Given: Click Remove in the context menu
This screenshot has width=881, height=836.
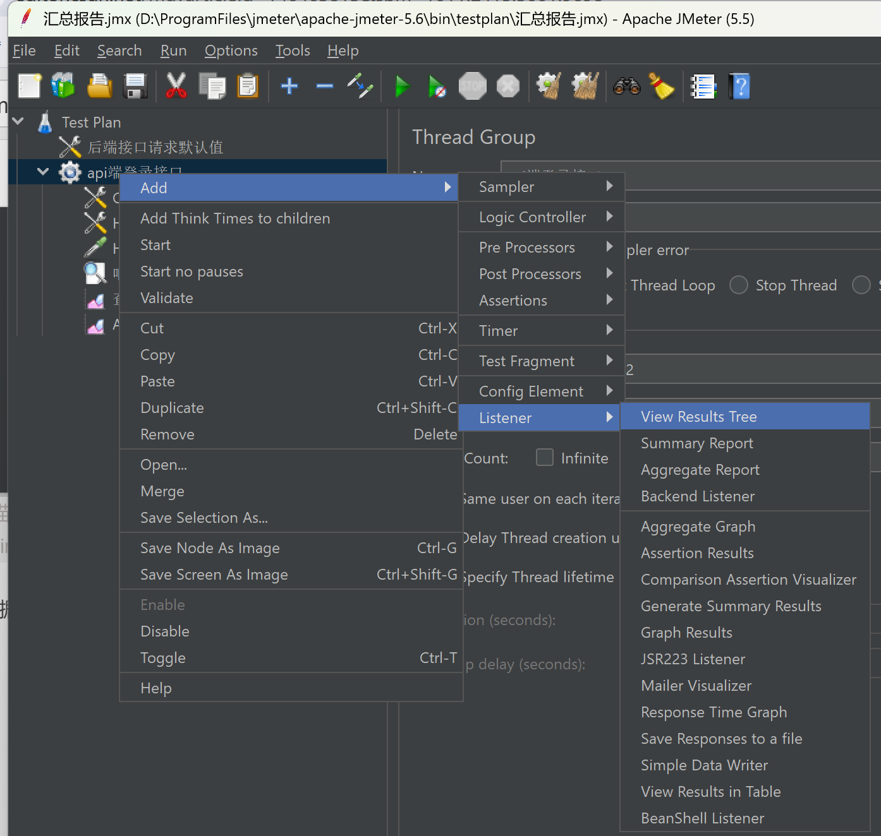Looking at the screenshot, I should [x=291, y=434].
